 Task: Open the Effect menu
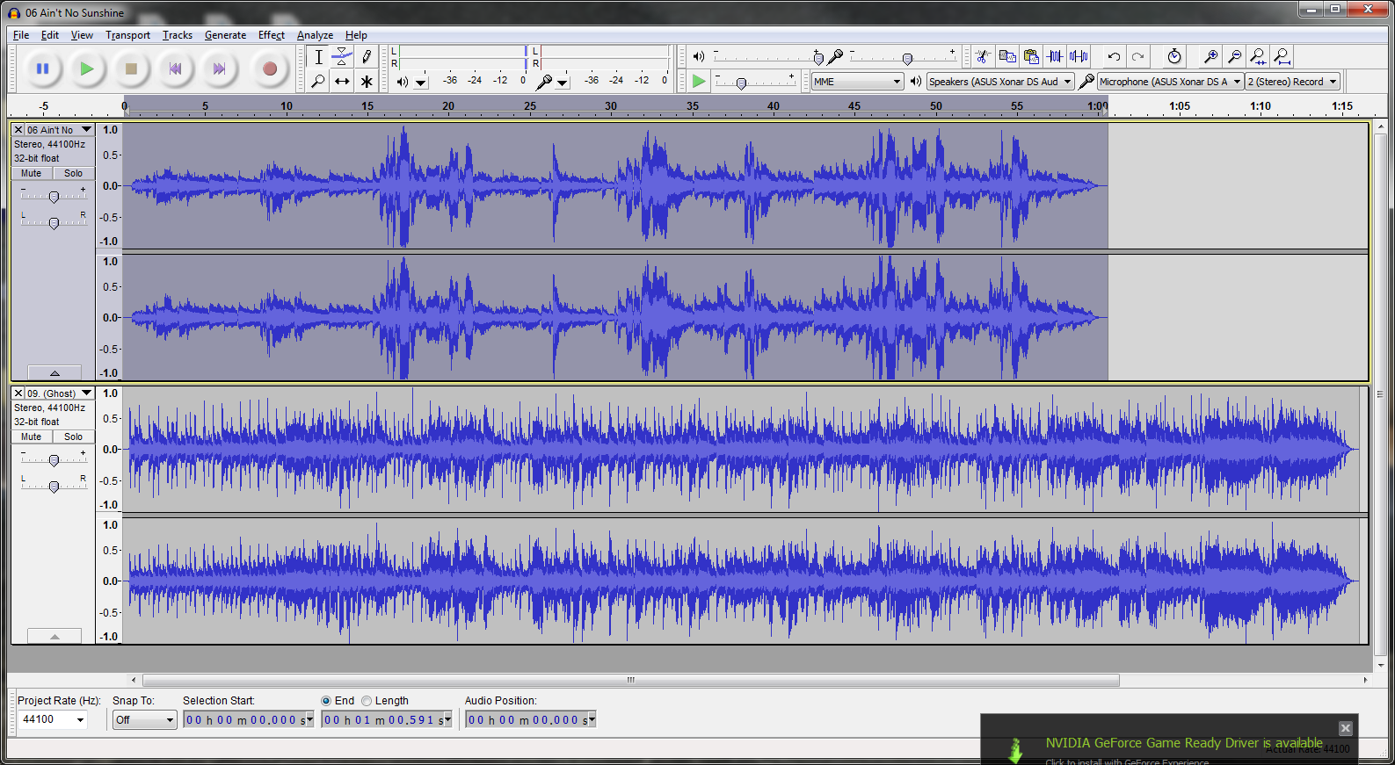tap(271, 35)
